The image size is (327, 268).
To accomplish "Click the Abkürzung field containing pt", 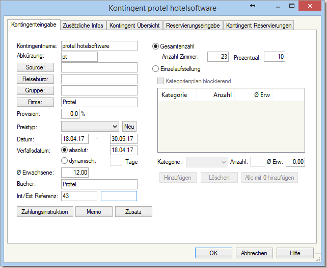I will click(x=79, y=57).
